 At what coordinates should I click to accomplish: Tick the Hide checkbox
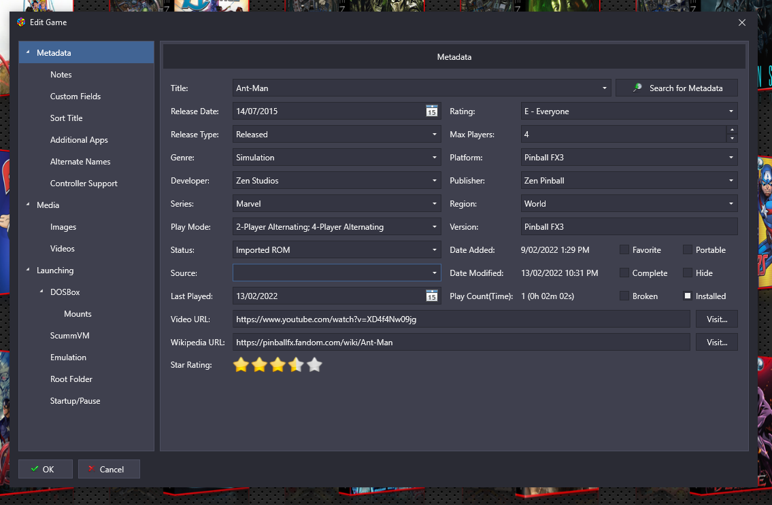coord(687,273)
